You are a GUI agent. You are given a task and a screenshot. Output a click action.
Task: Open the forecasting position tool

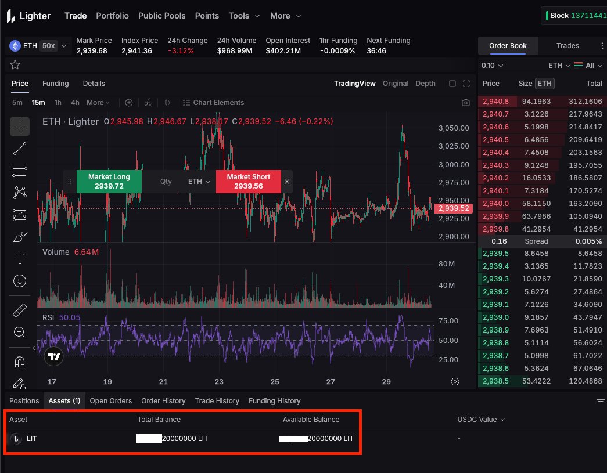[x=20, y=215]
